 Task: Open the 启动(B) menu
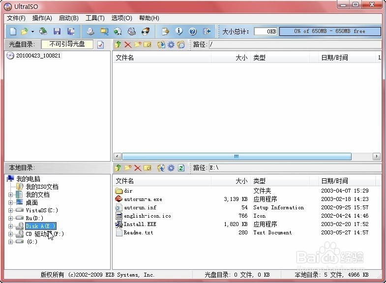pos(69,18)
